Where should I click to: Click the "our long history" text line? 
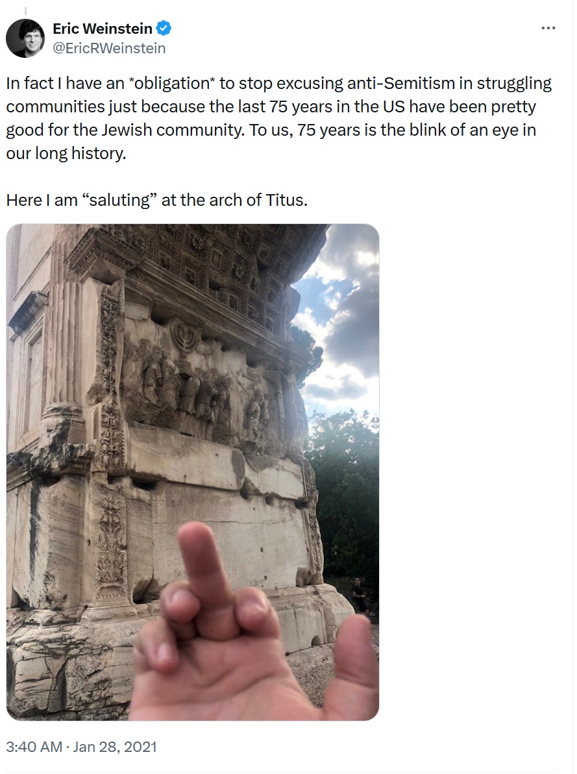tap(66, 153)
